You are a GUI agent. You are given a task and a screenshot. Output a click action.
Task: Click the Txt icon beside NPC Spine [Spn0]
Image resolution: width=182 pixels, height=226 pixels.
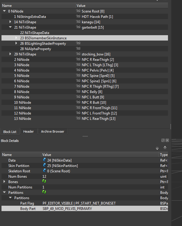(x=78, y=75)
